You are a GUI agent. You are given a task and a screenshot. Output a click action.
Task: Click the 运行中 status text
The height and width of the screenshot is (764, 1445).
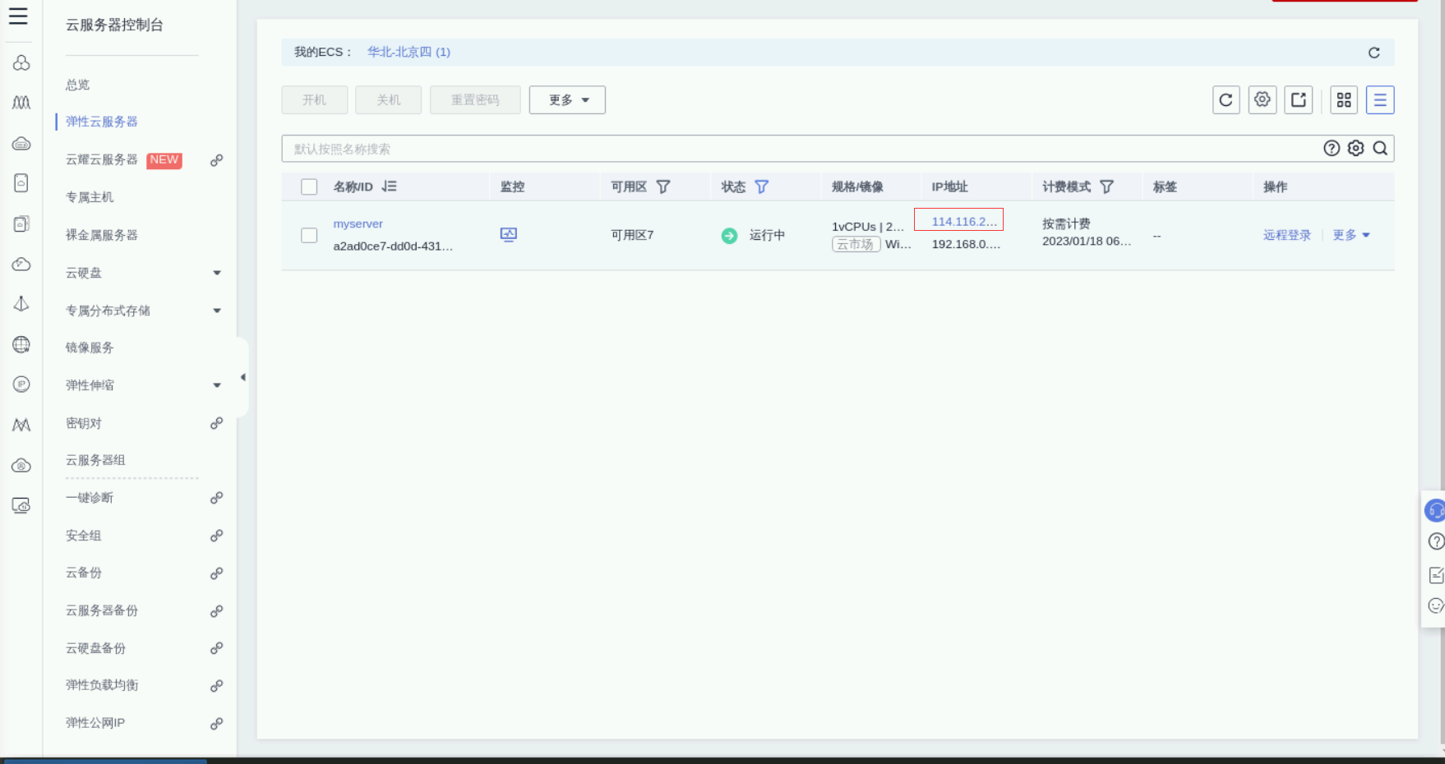[x=767, y=235]
